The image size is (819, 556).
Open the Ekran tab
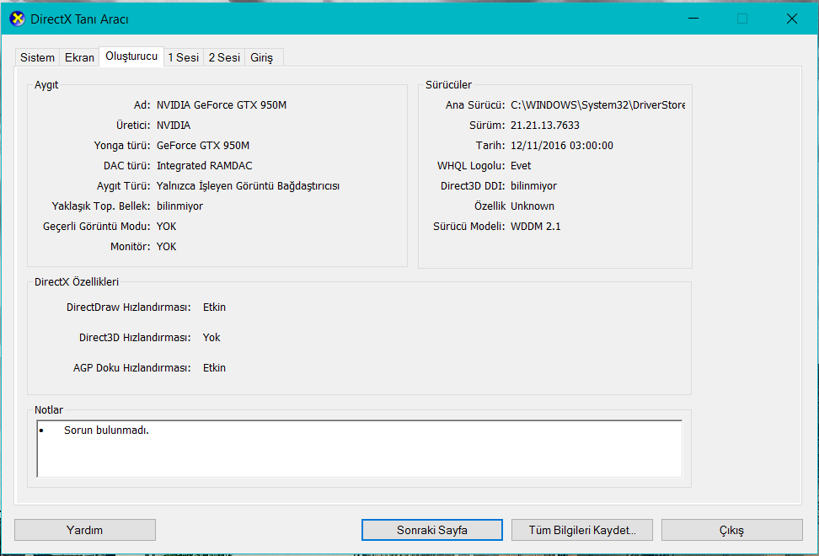[79, 57]
